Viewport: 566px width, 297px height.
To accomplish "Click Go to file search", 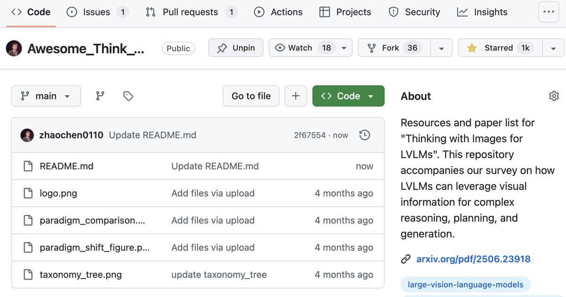I will tap(251, 96).
